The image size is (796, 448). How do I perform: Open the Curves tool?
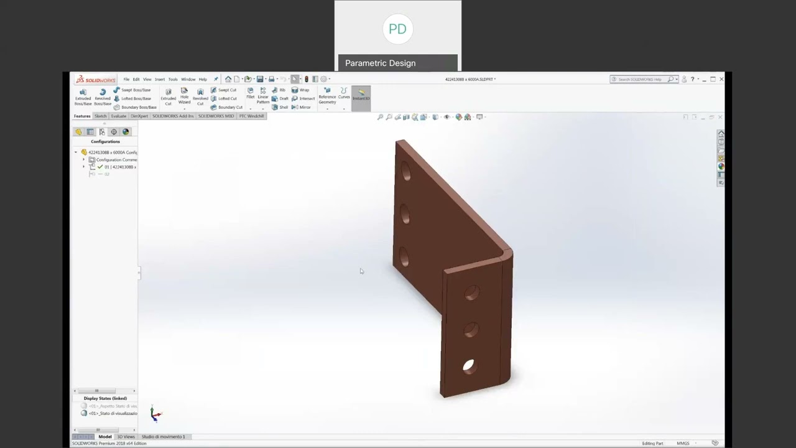click(344, 93)
